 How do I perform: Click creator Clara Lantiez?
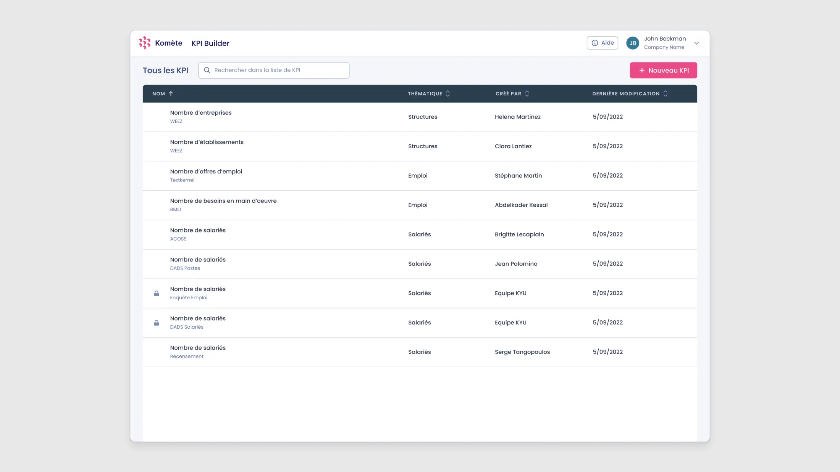pos(513,146)
